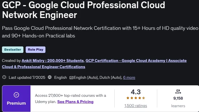The image size is (199, 112).
Task: Click the learners people icon
Action: tap(178, 91)
